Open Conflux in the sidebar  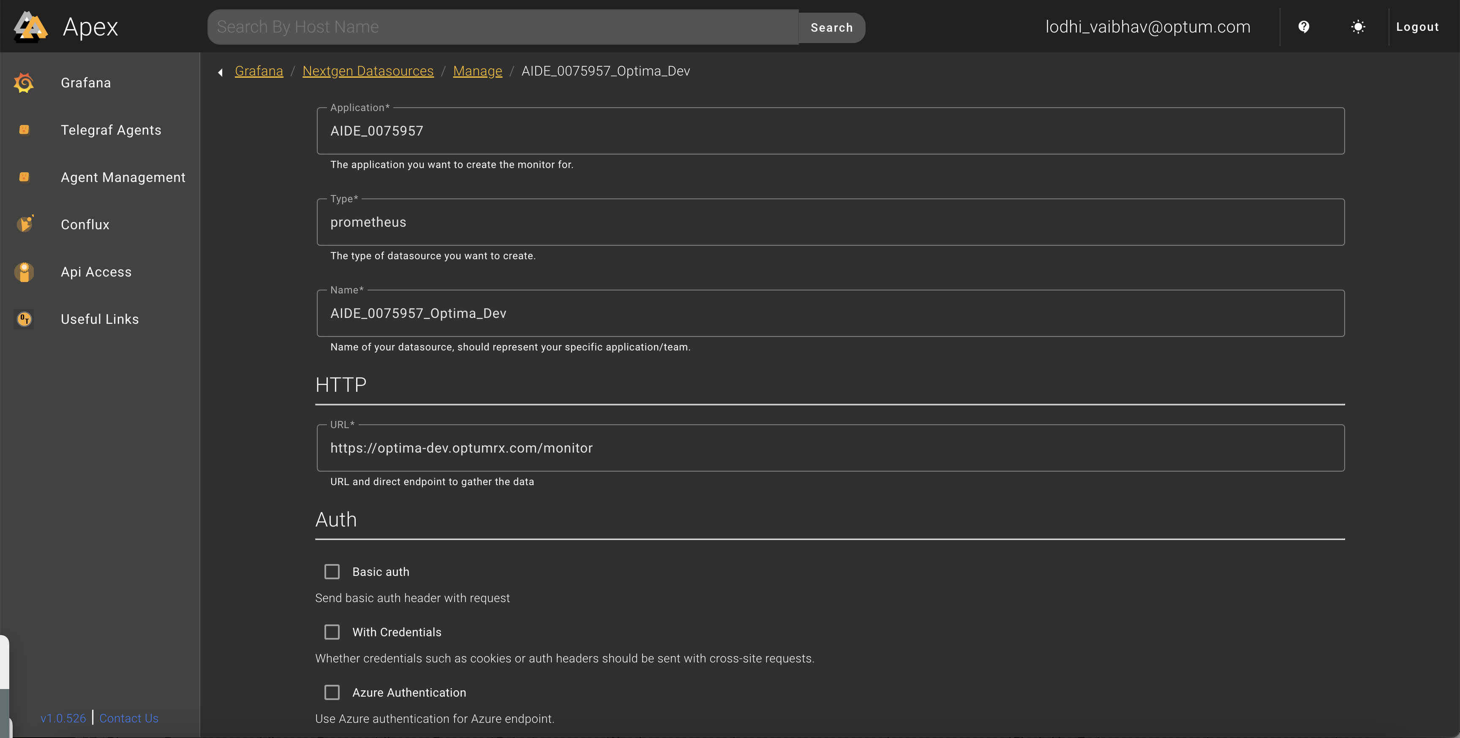(x=85, y=224)
